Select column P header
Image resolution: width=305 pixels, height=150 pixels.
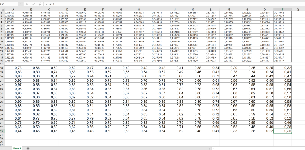(x=283, y=9)
